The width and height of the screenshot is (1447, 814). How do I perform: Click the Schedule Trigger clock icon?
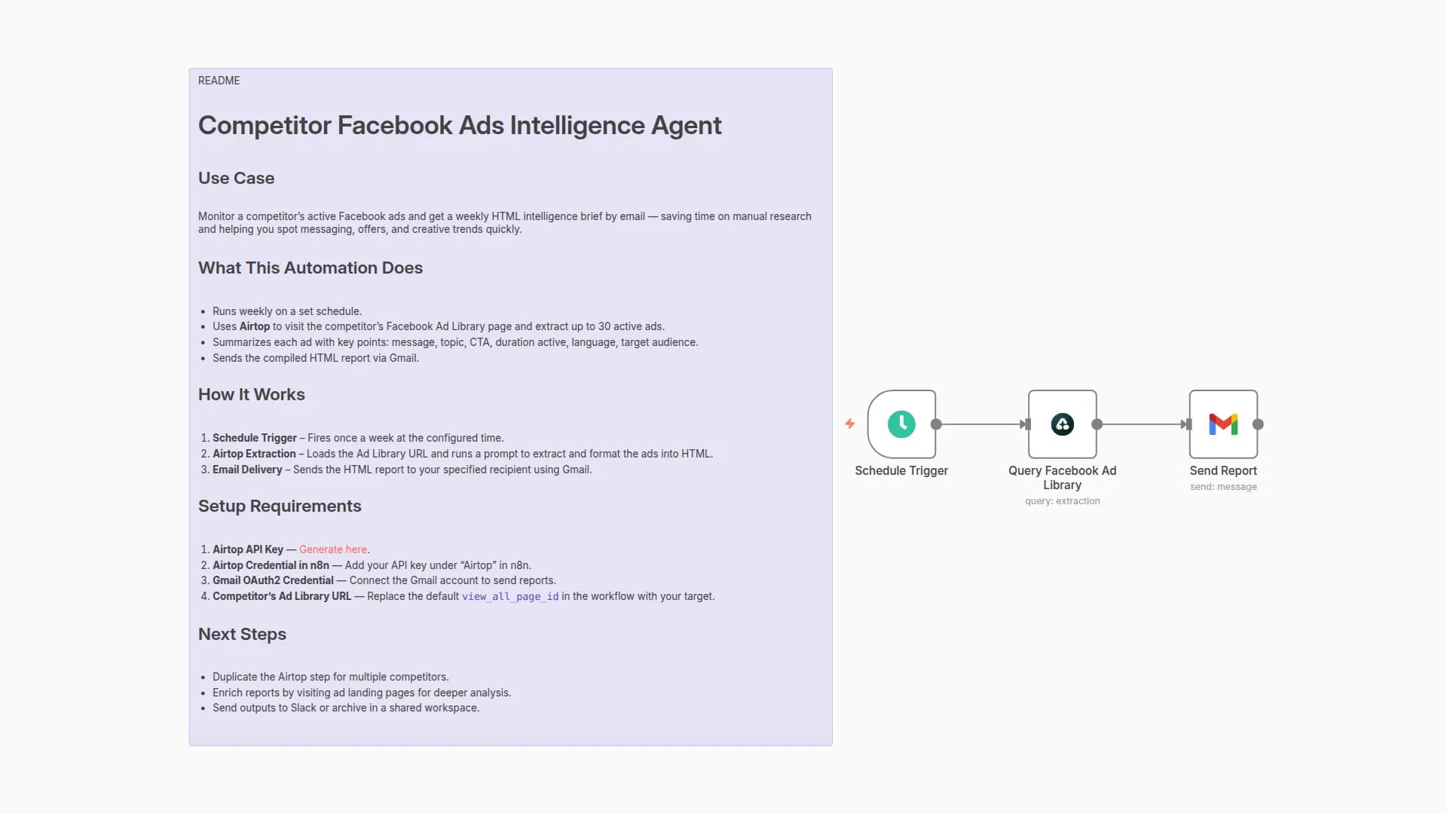tap(901, 424)
